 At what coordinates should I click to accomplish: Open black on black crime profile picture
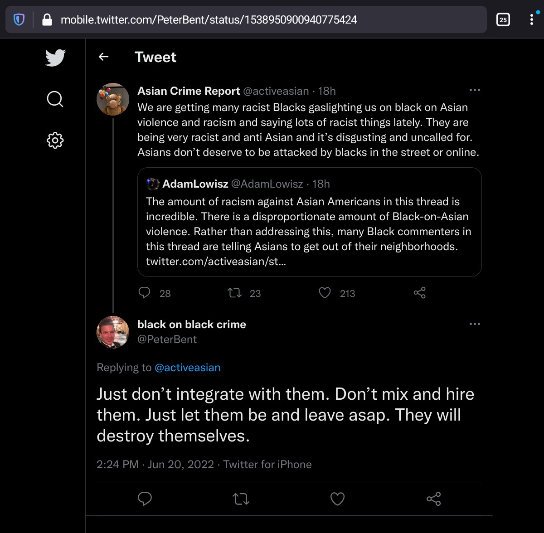(113, 332)
